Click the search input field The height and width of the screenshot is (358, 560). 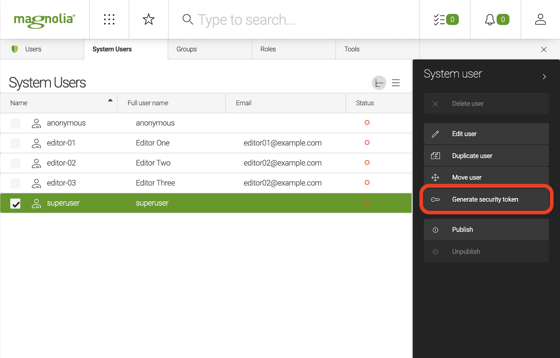tap(246, 20)
